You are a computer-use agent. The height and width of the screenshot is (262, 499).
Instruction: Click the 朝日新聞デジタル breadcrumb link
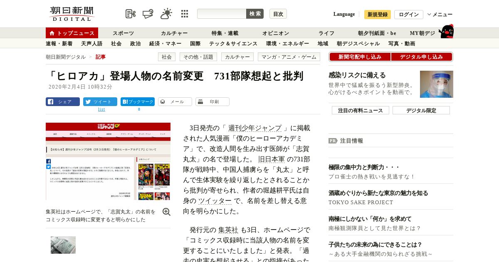[x=66, y=57]
